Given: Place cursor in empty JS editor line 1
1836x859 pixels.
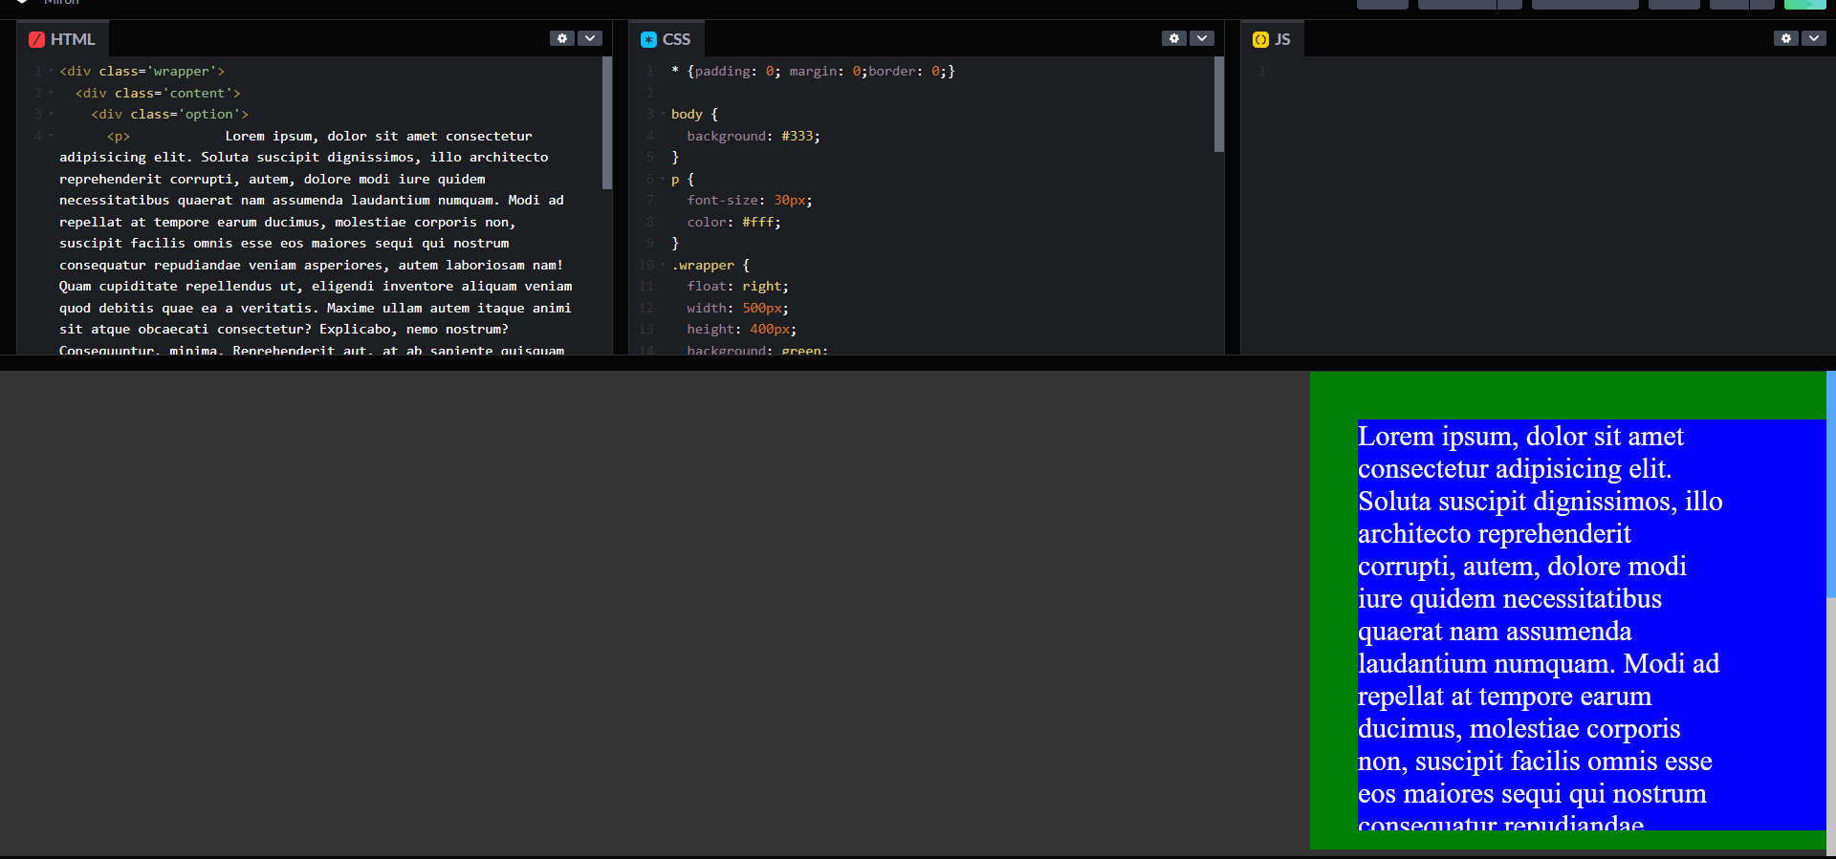Looking at the screenshot, I should pos(1549,71).
